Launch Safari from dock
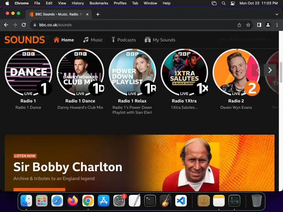Screen dimensions: 283x212 (57, 201)
